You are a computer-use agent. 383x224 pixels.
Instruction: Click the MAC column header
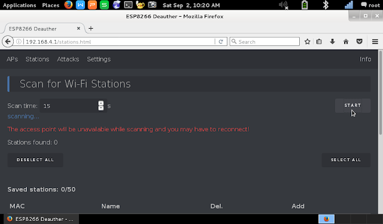coord(17,206)
